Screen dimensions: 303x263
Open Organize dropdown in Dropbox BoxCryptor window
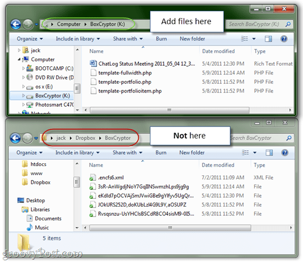[30, 153]
